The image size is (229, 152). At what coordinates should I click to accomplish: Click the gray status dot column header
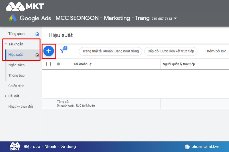[58, 64]
